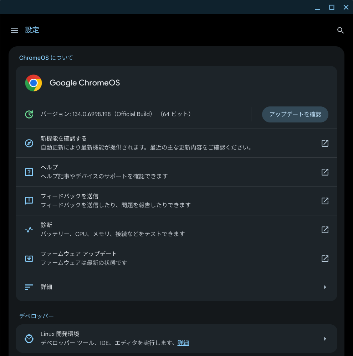Click the Linux penguin icon
Screen dimensions: 353x356
[29, 339]
